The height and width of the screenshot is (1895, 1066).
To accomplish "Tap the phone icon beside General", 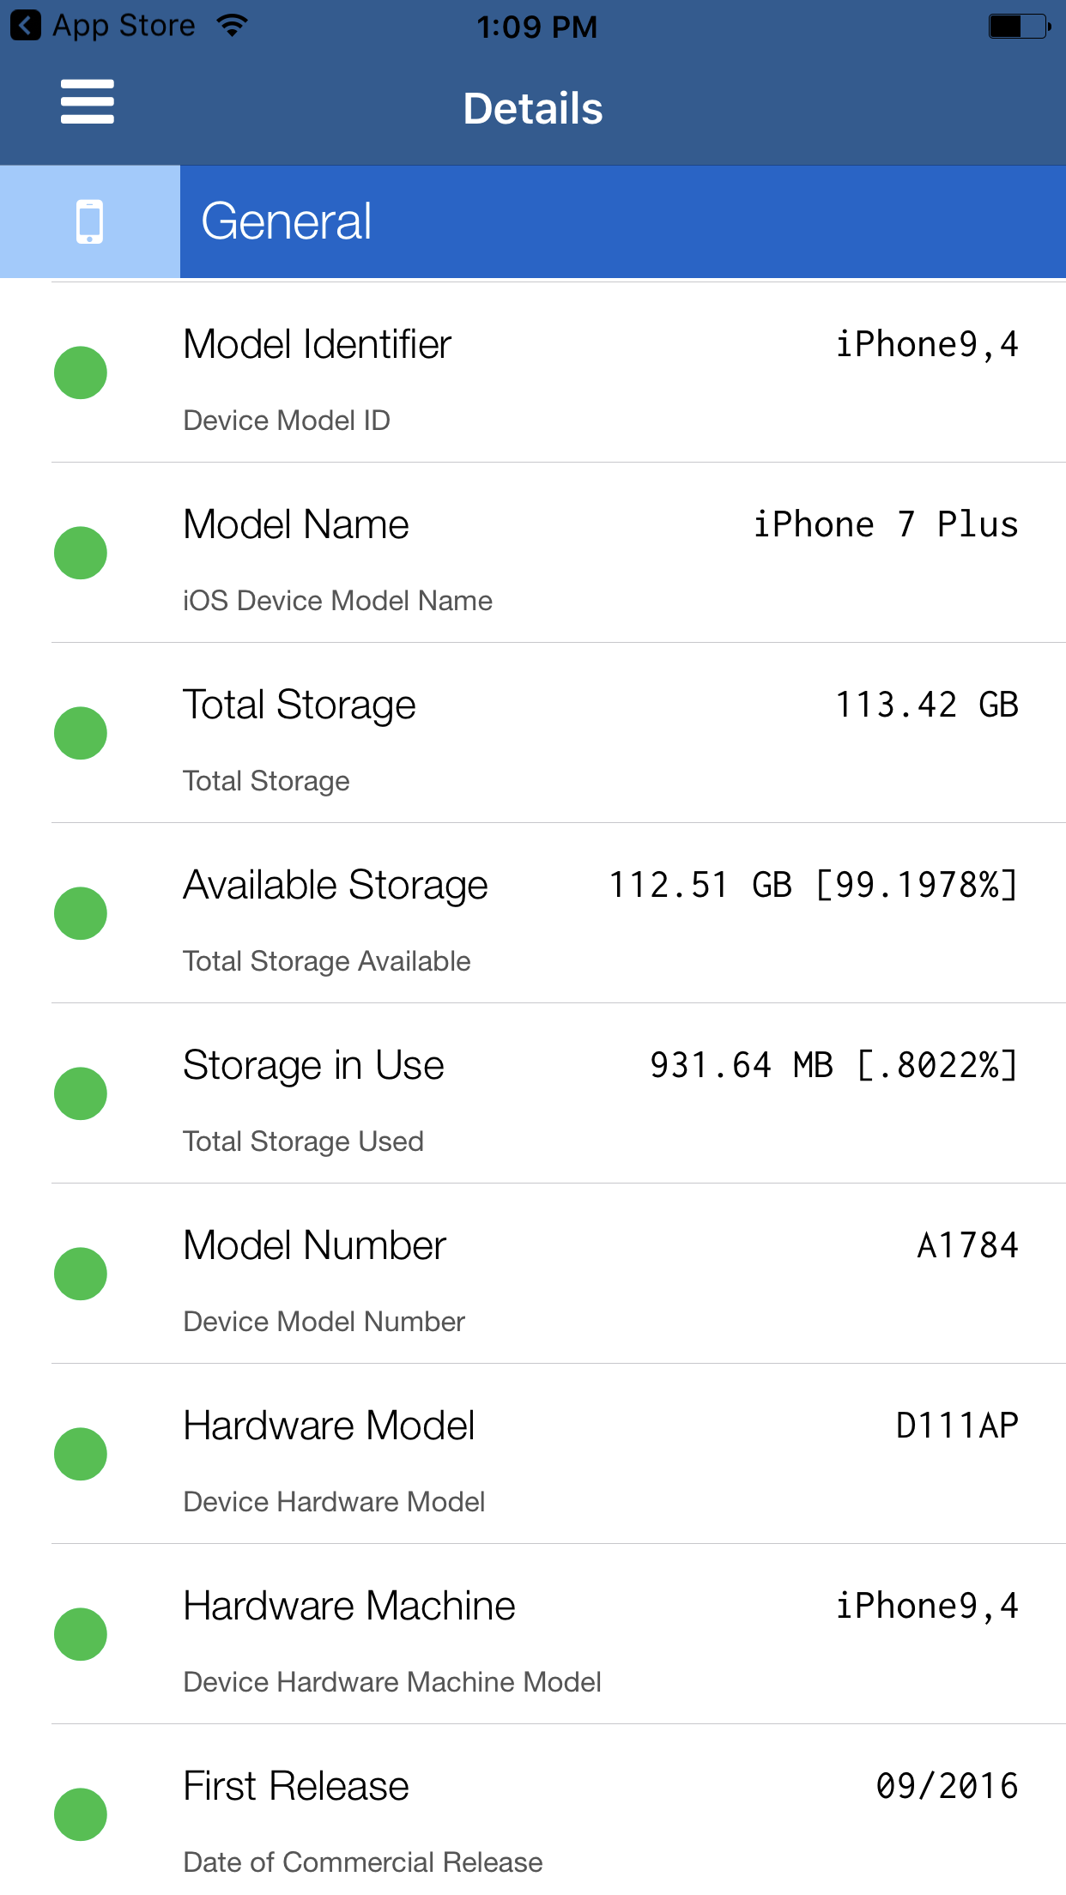I will (x=89, y=221).
